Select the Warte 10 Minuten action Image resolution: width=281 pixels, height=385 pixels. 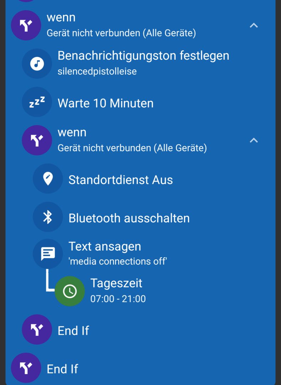click(106, 103)
